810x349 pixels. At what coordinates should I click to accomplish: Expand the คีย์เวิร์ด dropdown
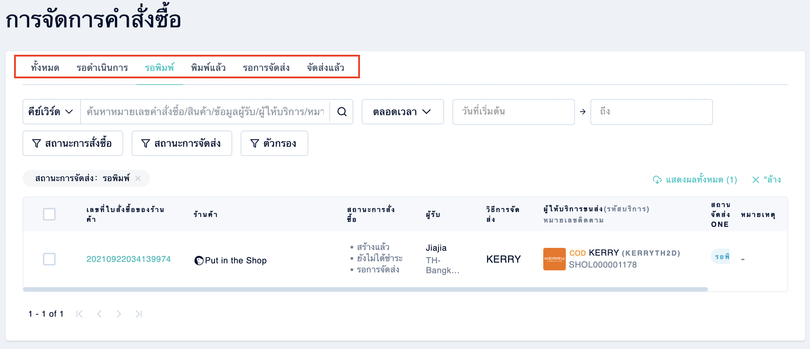tap(51, 112)
